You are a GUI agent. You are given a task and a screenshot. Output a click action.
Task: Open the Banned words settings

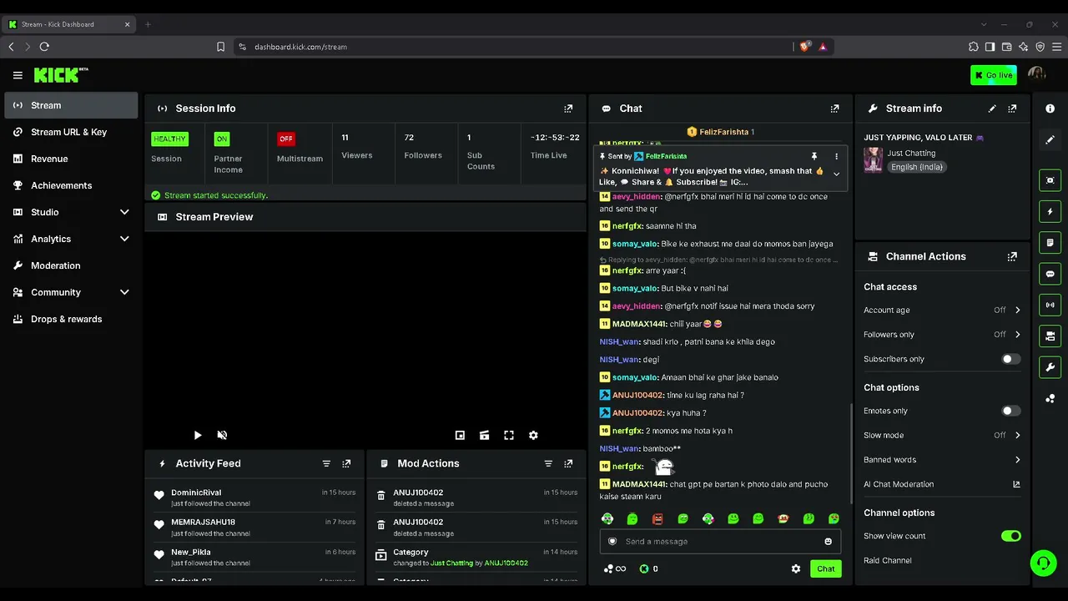tap(942, 459)
